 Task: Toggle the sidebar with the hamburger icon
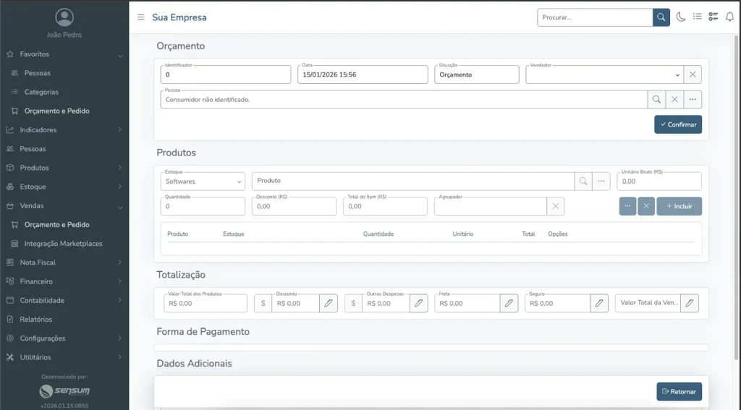tap(140, 17)
